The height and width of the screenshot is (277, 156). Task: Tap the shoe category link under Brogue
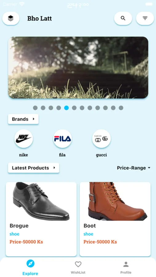14,234
